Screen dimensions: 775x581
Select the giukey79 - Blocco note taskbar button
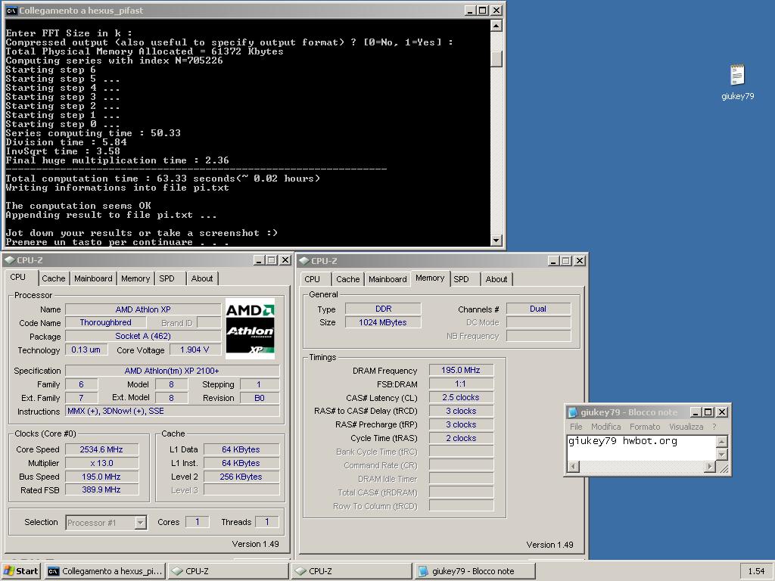[x=475, y=571]
